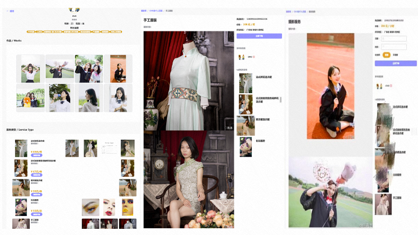Open the sample image of woman holding straw hat by doorway
This screenshot has width=418, height=235.
point(72,148)
